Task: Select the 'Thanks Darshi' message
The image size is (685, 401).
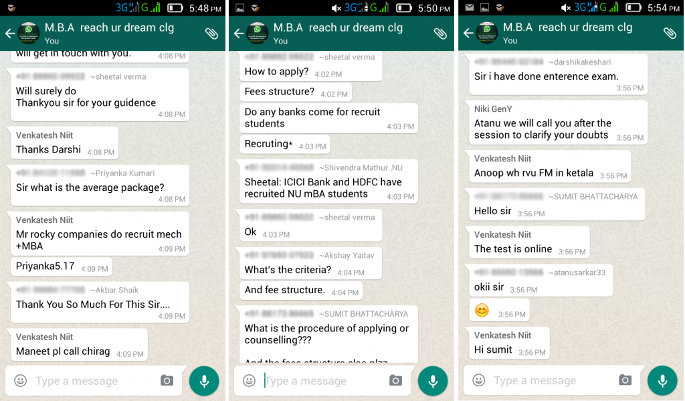Action: coord(64,143)
